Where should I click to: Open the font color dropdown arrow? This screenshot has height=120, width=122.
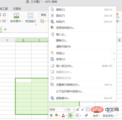click(x=67, y=116)
